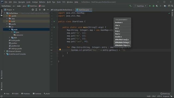Open the Navigate menu
This screenshot has height=98, width=174.
coord(22,2)
